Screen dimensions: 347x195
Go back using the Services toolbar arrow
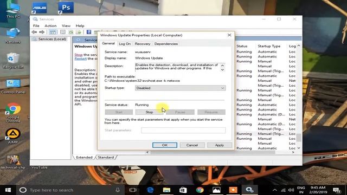(34, 32)
